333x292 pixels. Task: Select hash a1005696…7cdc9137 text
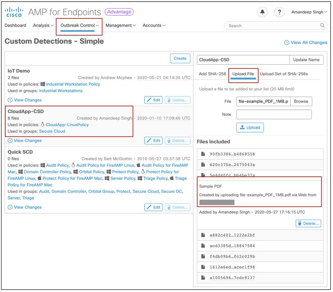point(232,277)
